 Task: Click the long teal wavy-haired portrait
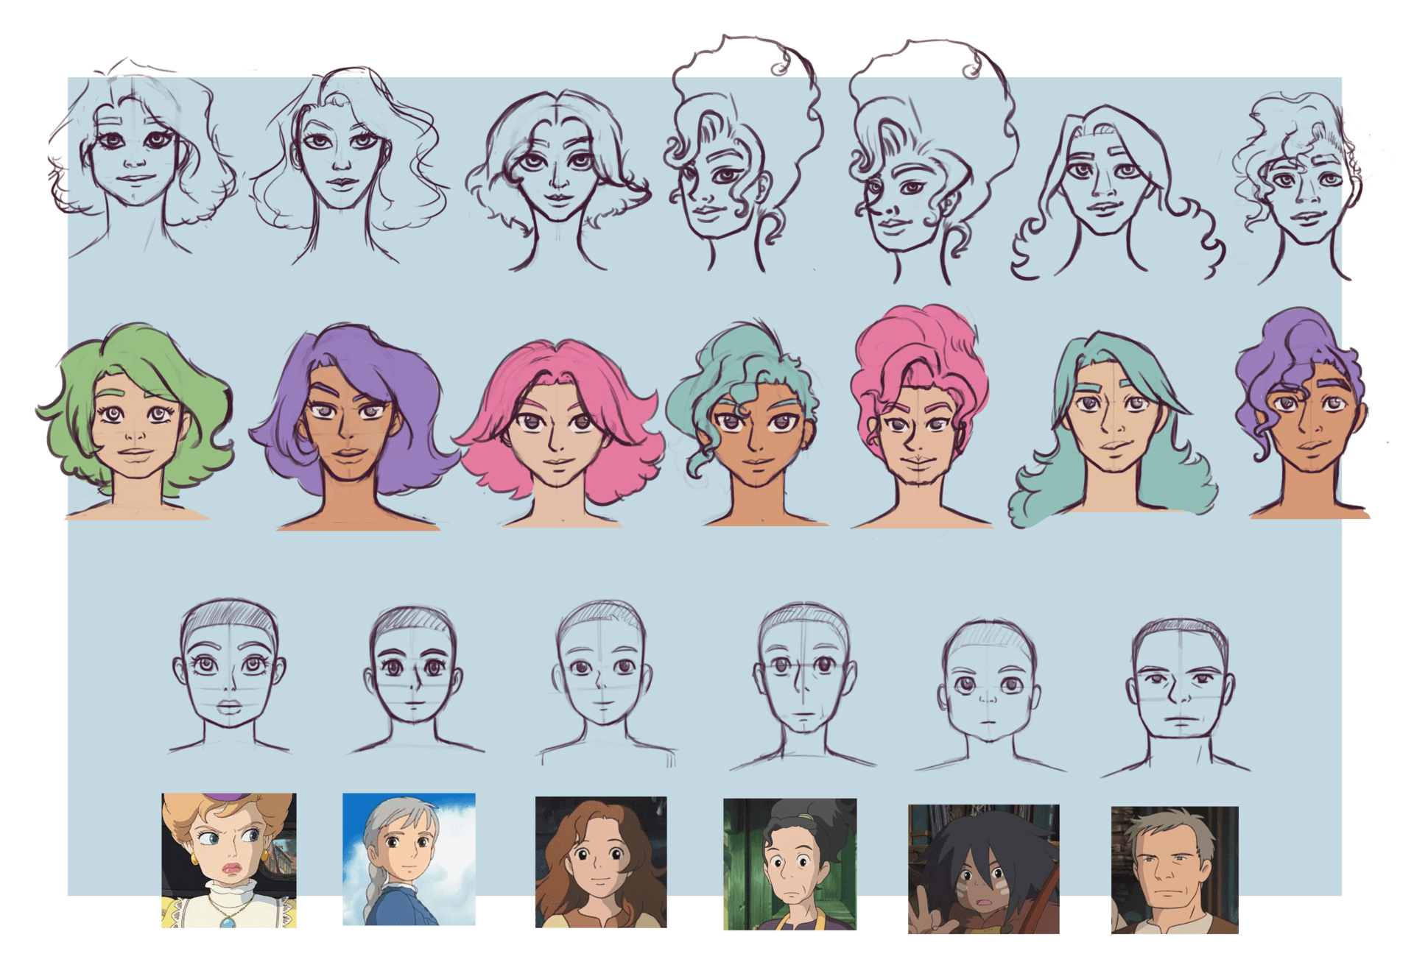coord(1113,430)
